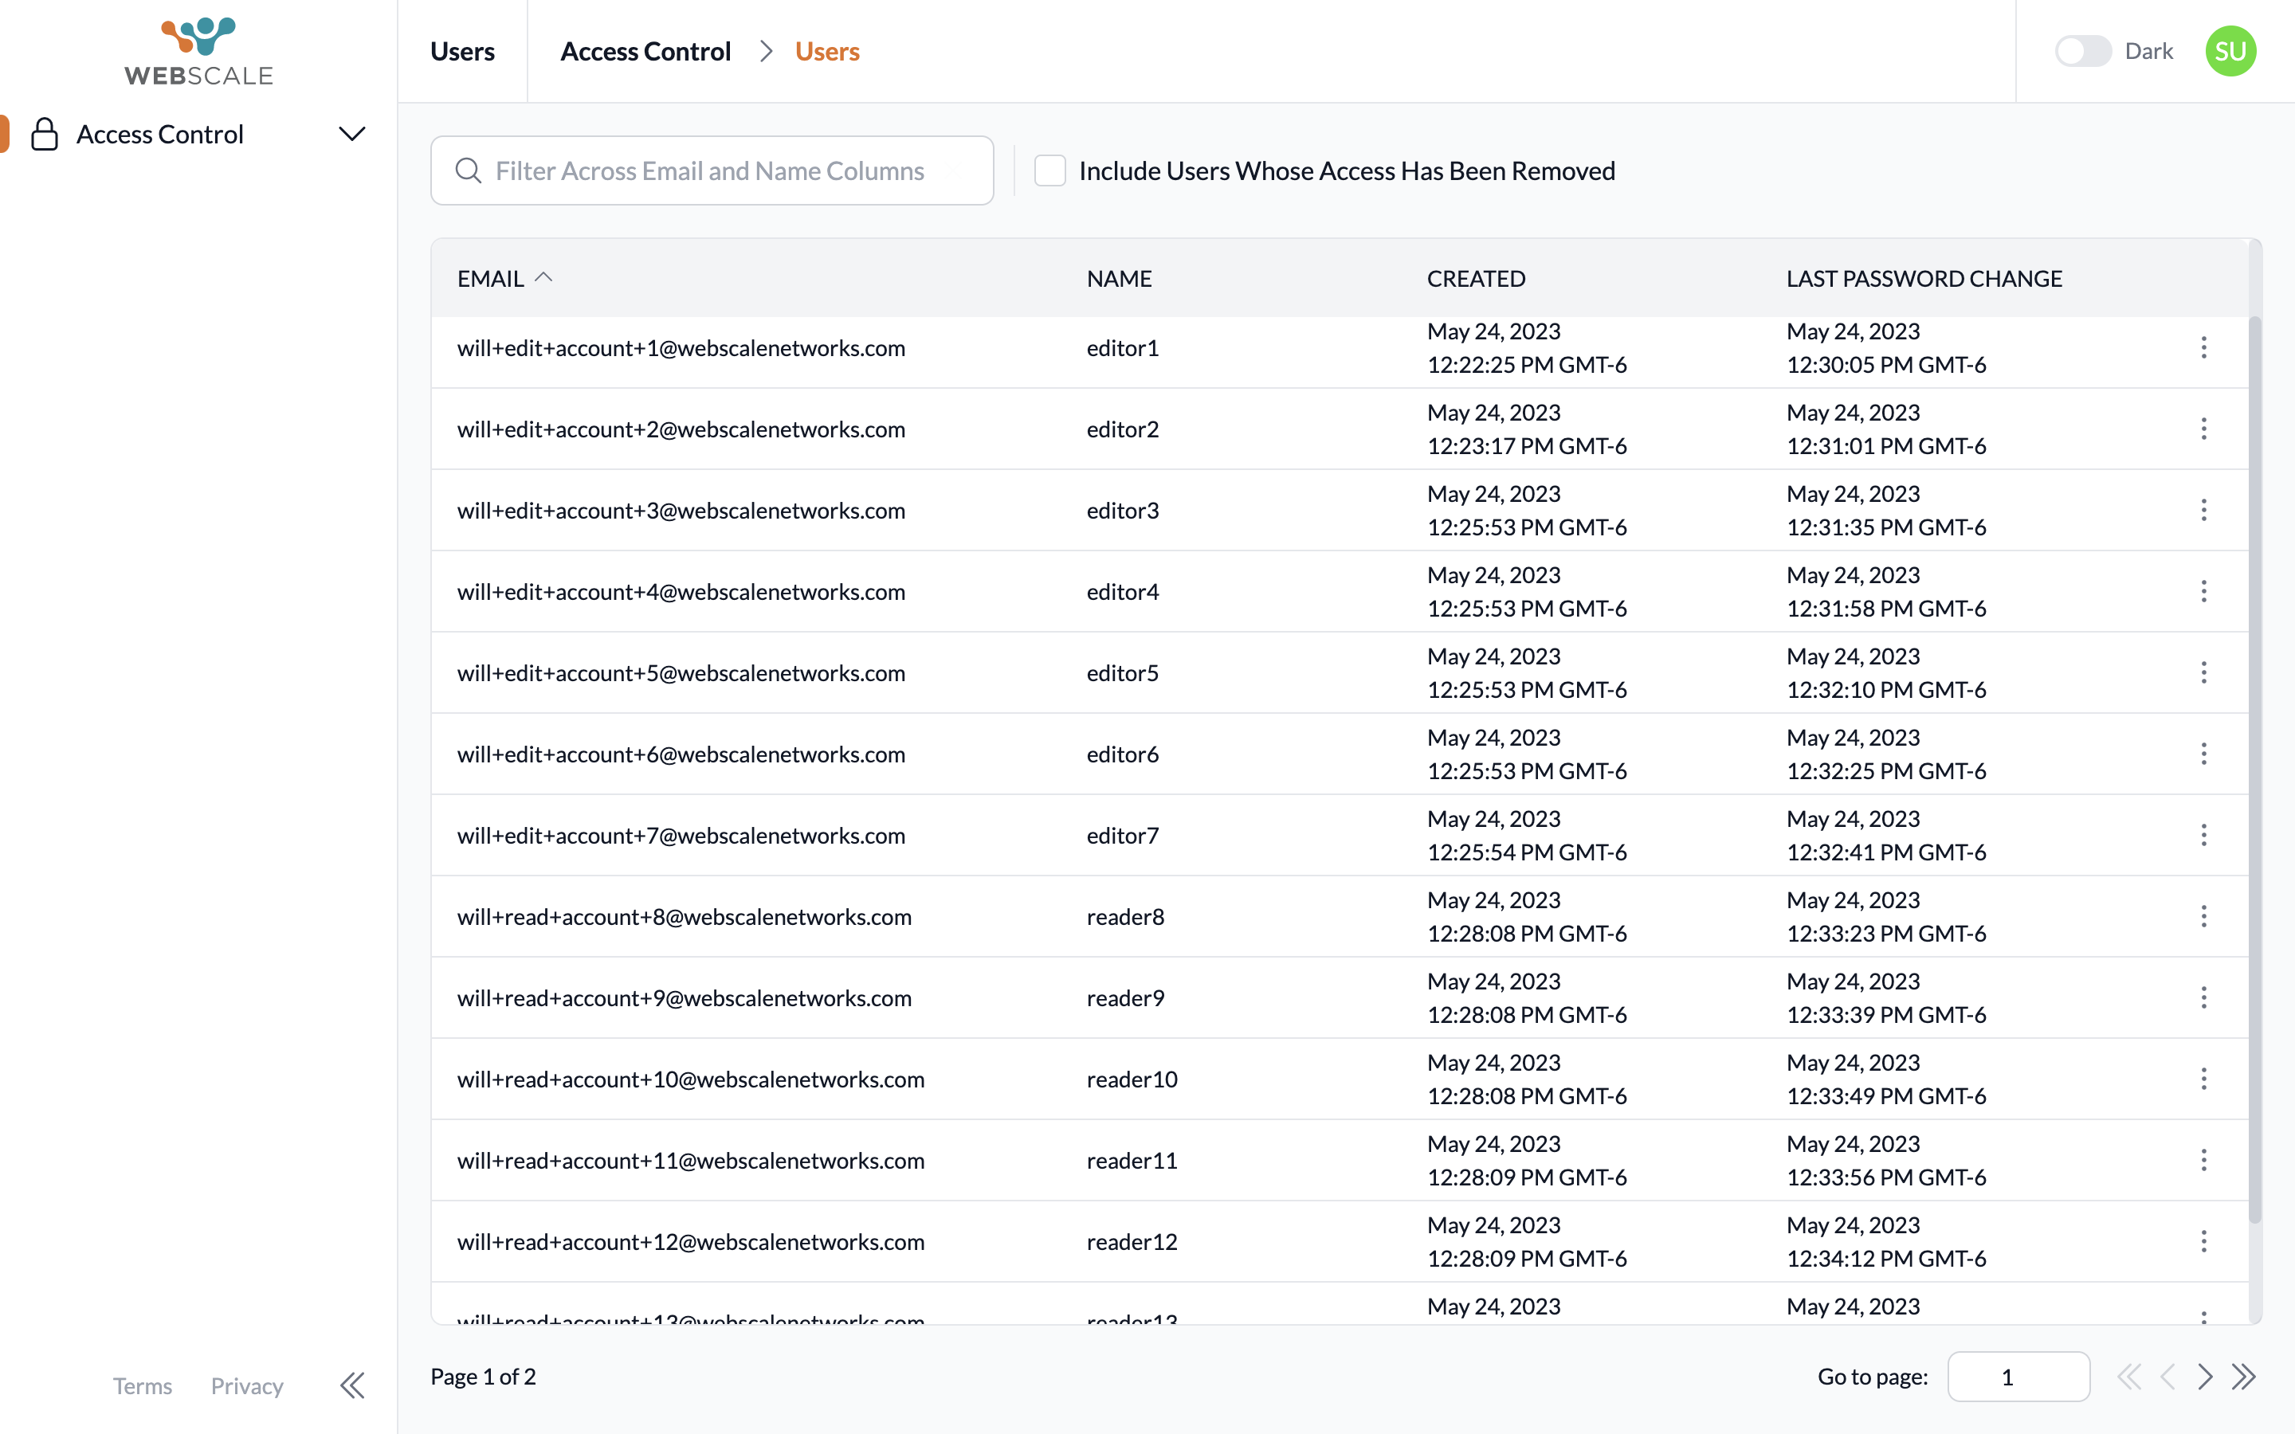Check Include Users Whose Access Has Been Removed
This screenshot has height=1434, width=2295.
pyautogui.click(x=1049, y=170)
